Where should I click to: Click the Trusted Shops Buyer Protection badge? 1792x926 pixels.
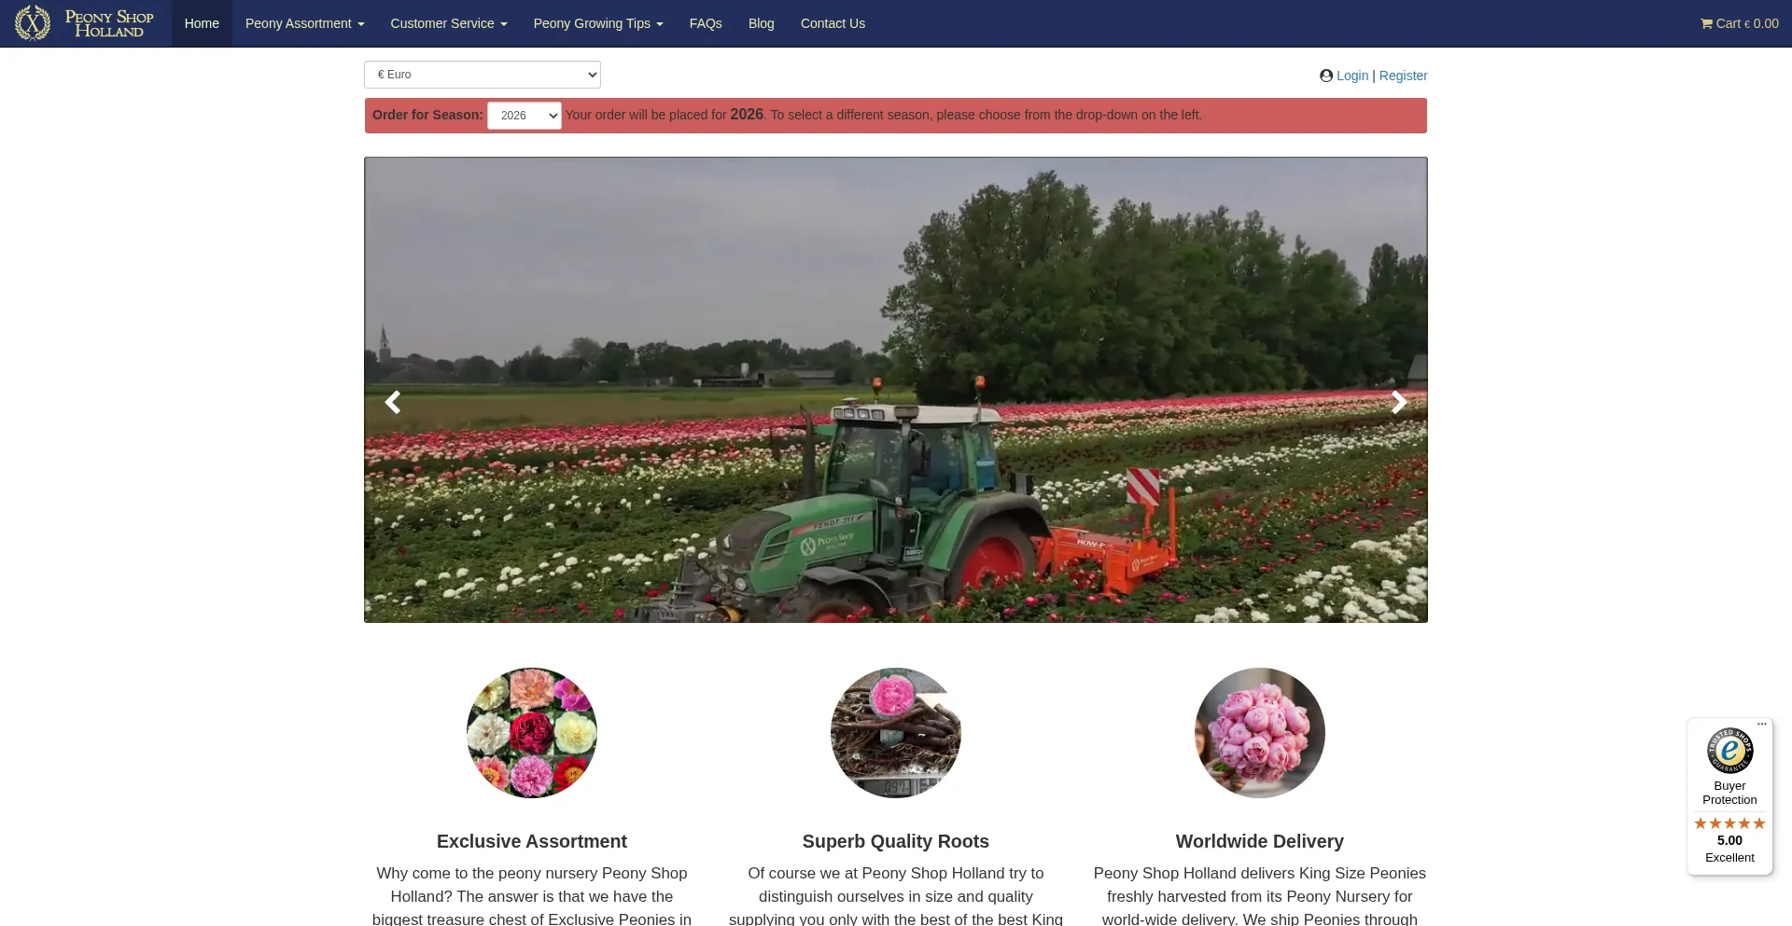coord(1729,751)
